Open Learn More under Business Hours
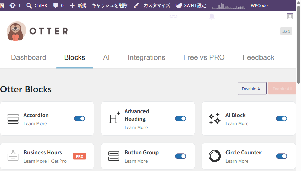The height and width of the screenshot is (171, 301). (x=35, y=161)
